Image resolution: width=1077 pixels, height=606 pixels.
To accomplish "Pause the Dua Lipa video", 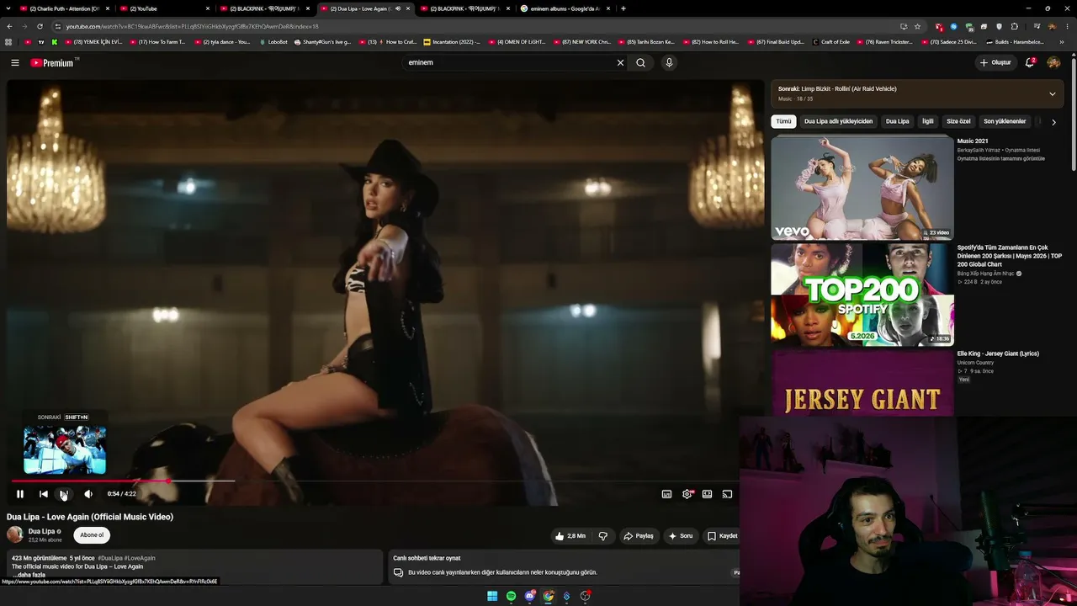I will [20, 494].
